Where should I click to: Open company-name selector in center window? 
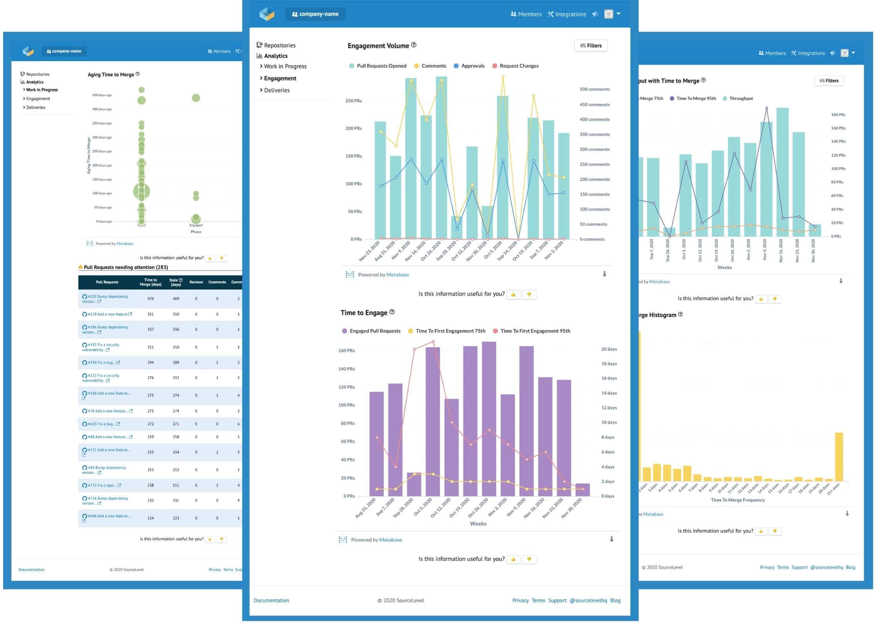pos(315,14)
